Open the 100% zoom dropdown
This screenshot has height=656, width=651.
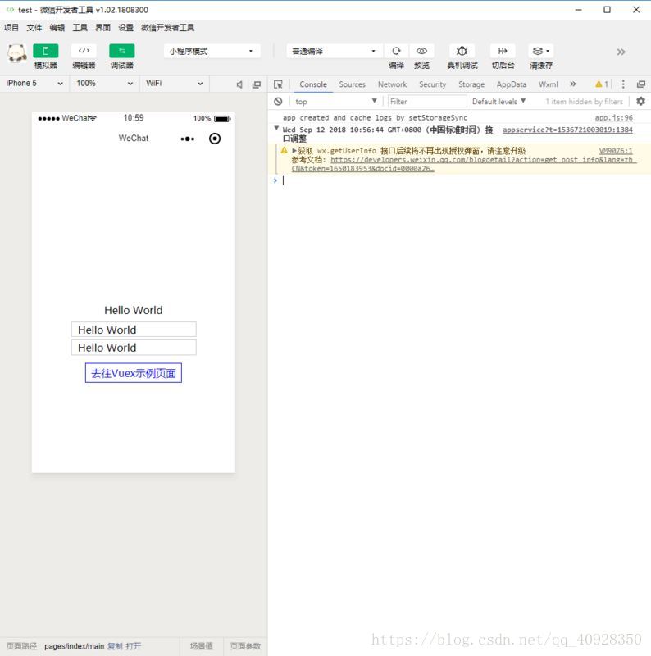click(105, 84)
